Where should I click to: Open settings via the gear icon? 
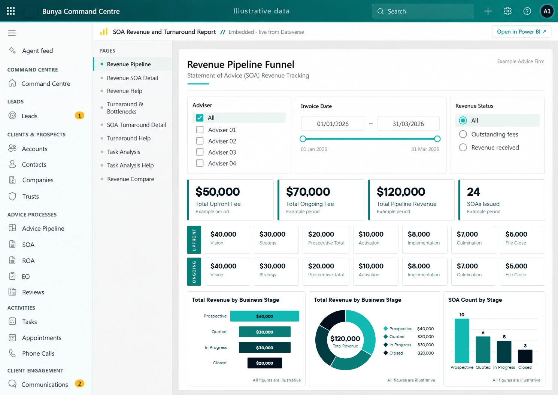pyautogui.click(x=507, y=11)
